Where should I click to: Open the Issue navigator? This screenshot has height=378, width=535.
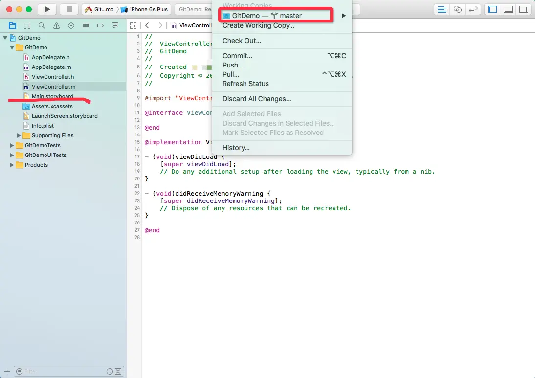(x=56, y=25)
